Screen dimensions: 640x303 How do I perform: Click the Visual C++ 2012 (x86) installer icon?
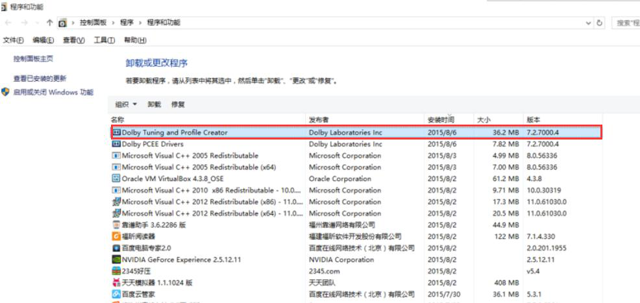point(117,201)
